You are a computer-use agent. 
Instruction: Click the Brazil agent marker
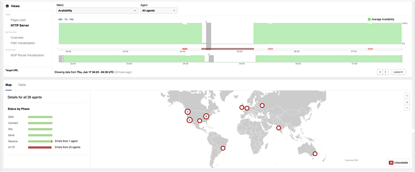pos(223,148)
